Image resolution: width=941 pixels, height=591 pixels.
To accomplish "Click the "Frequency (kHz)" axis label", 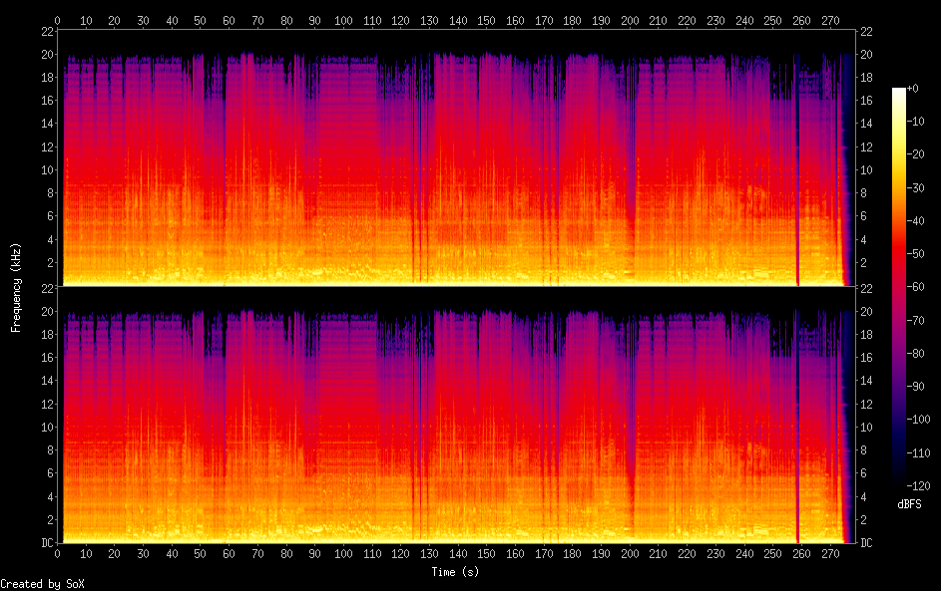I will click(x=16, y=287).
